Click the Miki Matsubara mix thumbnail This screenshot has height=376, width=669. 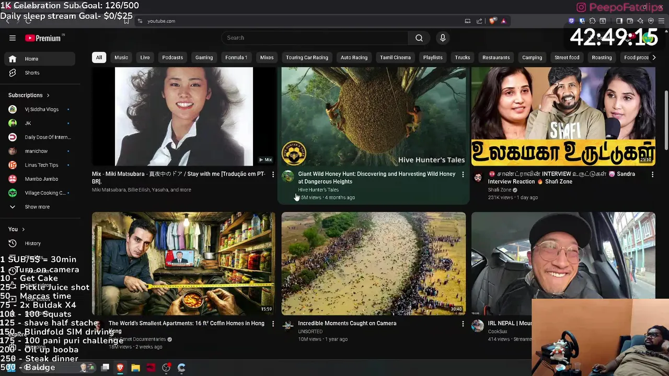point(183,116)
